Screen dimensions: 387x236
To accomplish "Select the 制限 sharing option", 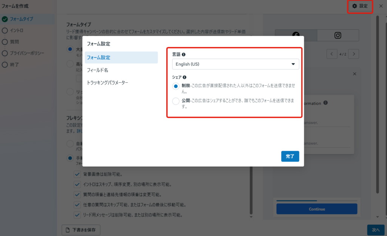I will (175, 86).
